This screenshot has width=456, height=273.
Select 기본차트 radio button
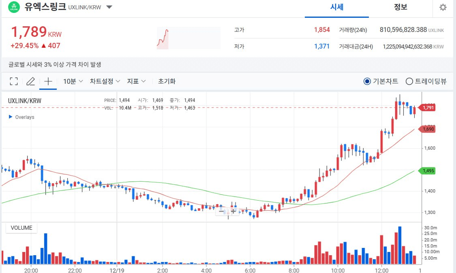[367, 81]
